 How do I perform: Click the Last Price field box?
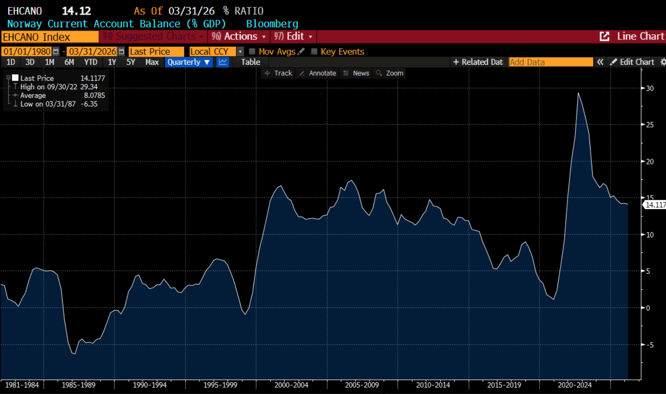[x=156, y=51]
